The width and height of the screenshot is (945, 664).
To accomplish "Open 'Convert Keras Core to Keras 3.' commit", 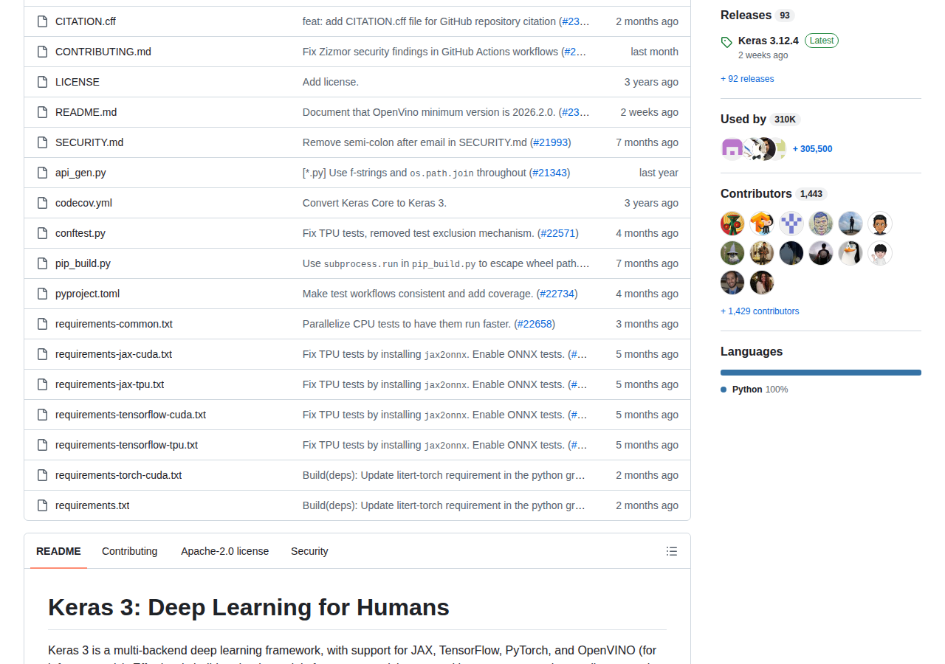I will (374, 203).
